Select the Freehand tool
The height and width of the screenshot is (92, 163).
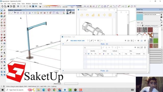(x=5, y=20)
